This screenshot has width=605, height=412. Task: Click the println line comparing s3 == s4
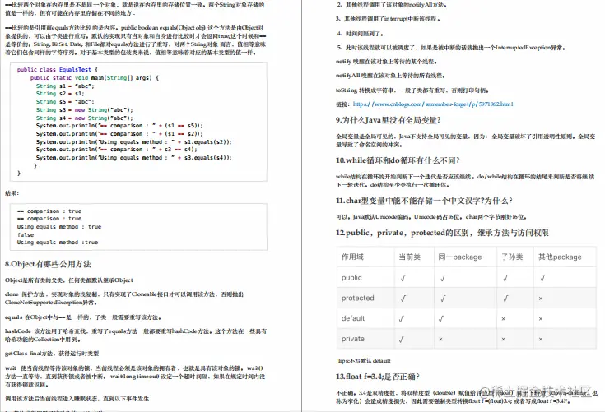click(x=116, y=150)
